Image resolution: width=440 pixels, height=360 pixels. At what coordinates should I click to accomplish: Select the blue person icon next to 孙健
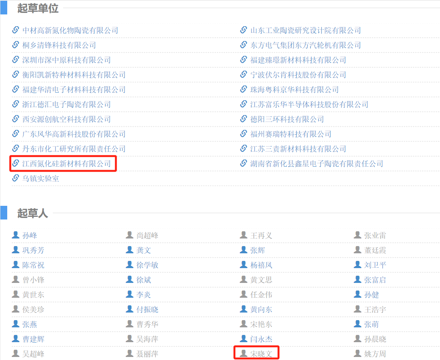[x=358, y=294]
